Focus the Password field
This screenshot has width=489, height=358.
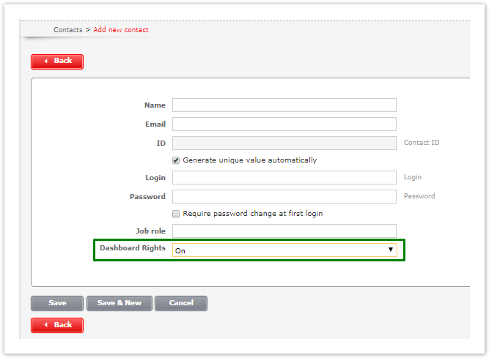(x=284, y=196)
